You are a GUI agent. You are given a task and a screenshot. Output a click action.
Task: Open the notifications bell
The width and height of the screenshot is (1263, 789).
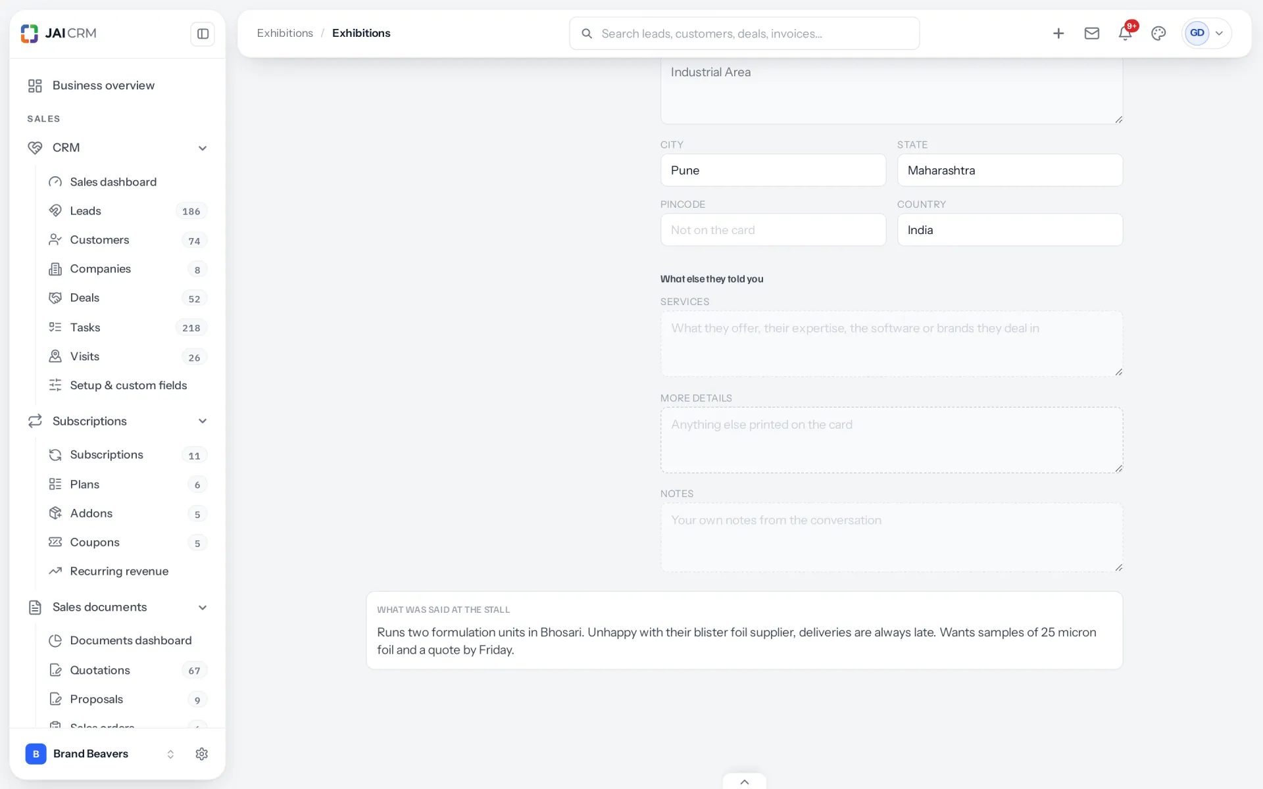tap(1126, 34)
